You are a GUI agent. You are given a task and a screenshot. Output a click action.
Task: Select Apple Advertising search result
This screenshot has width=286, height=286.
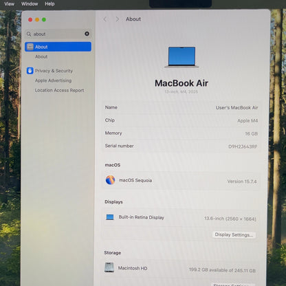(x=53, y=80)
